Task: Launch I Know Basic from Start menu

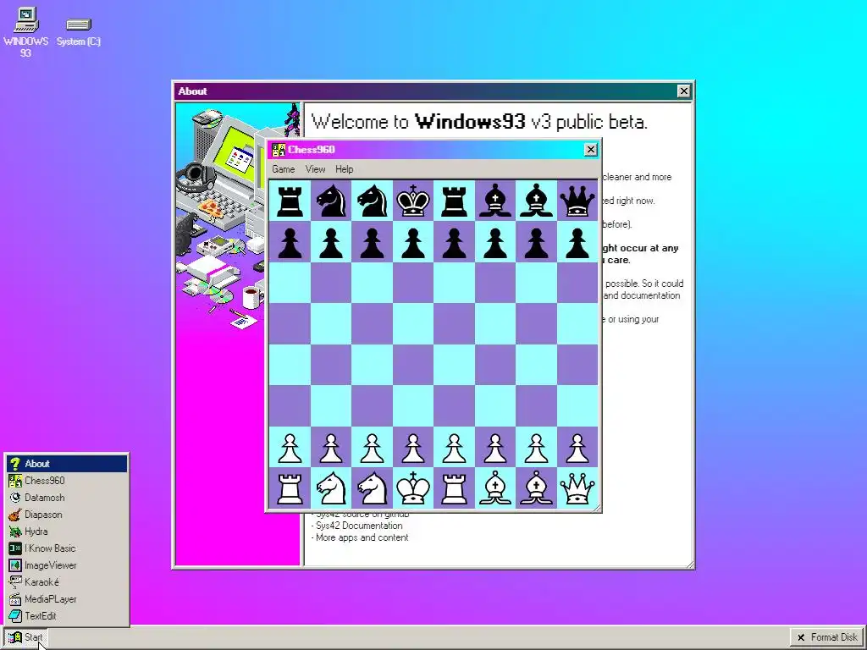Action: (x=67, y=548)
